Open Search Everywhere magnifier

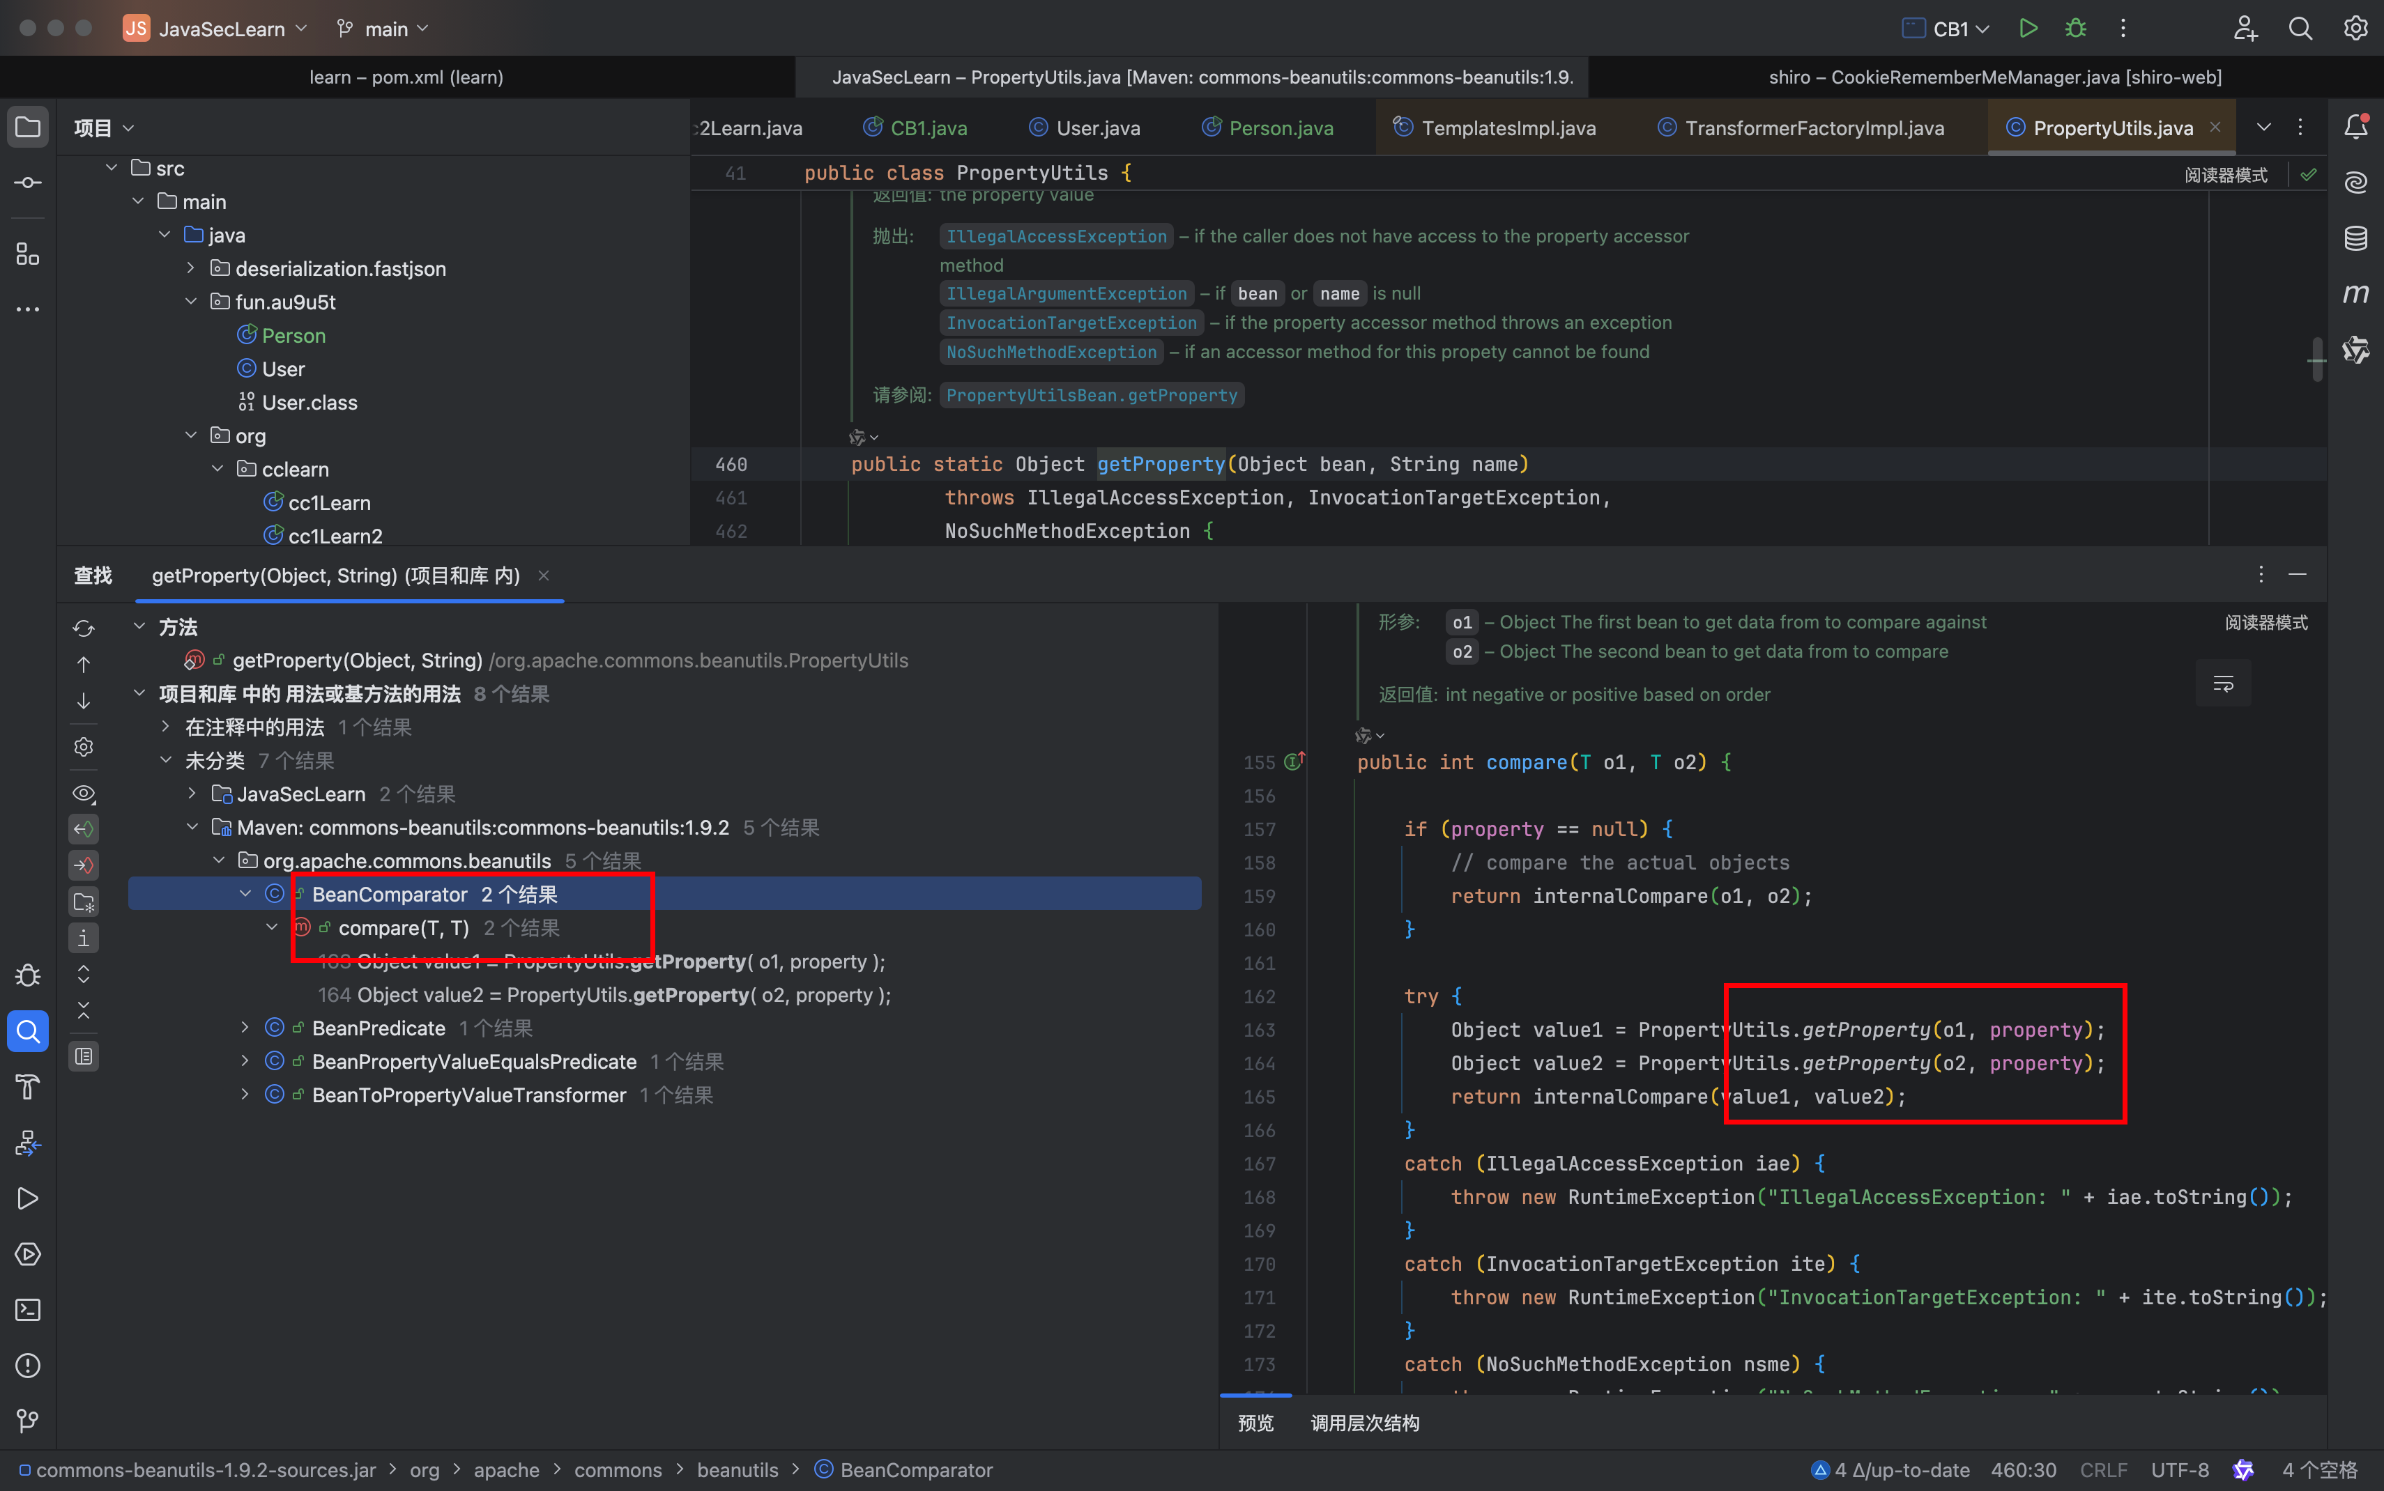coord(2300,29)
